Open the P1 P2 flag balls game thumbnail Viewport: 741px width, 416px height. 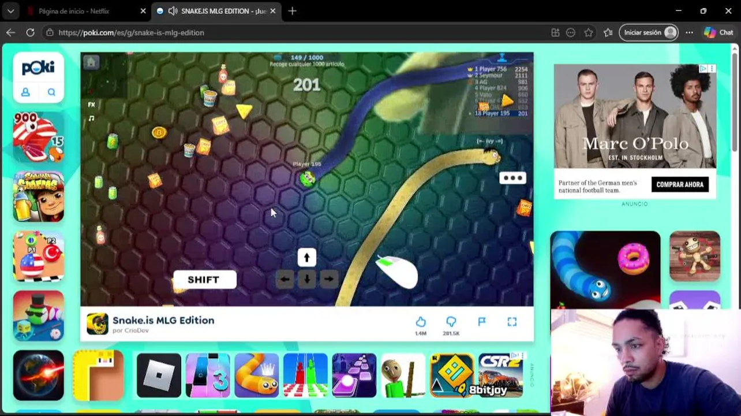(x=39, y=256)
